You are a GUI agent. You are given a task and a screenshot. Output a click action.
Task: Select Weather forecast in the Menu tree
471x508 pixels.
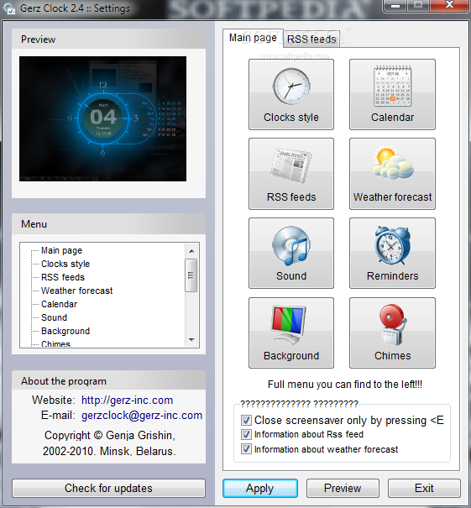(x=76, y=291)
